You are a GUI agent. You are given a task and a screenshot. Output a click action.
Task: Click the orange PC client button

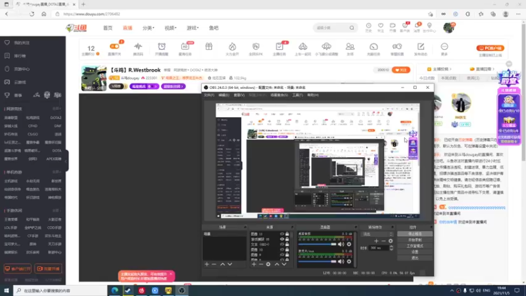click(x=490, y=48)
